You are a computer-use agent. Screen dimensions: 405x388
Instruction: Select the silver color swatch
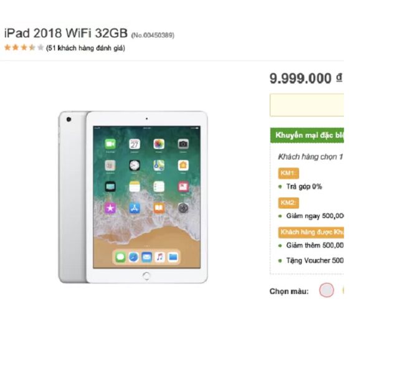pyautogui.click(x=326, y=290)
